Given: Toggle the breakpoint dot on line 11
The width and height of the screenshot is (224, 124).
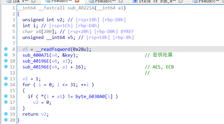Looking at the screenshot, I should click(x=6, y=67).
